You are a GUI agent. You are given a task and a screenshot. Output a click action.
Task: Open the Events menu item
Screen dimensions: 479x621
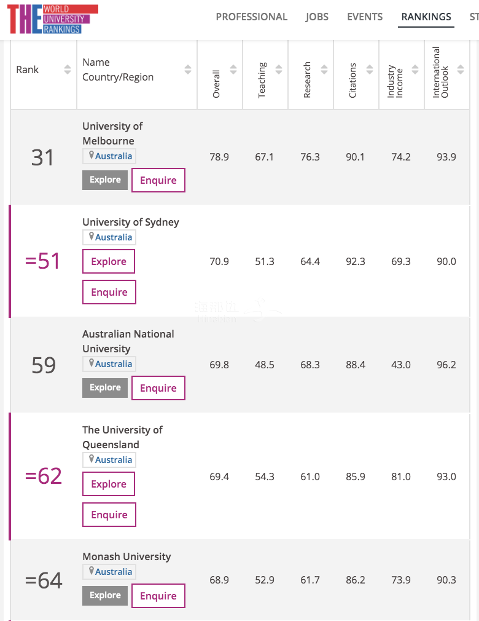coord(365,17)
